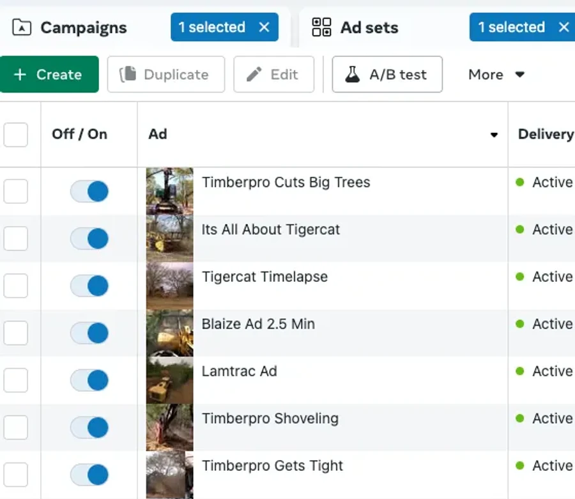Click the Off / On column header
The height and width of the screenshot is (499, 575).
[80, 134]
